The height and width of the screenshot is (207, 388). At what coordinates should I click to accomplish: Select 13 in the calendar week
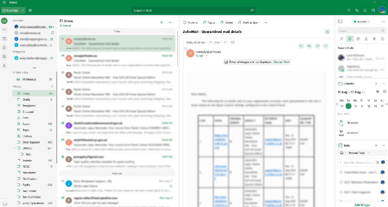[355, 106]
